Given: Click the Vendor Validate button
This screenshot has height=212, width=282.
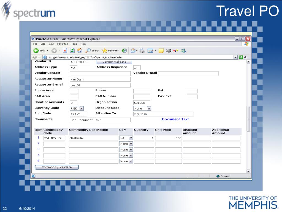Looking at the screenshot, I should pyautogui.click(x=114, y=62).
